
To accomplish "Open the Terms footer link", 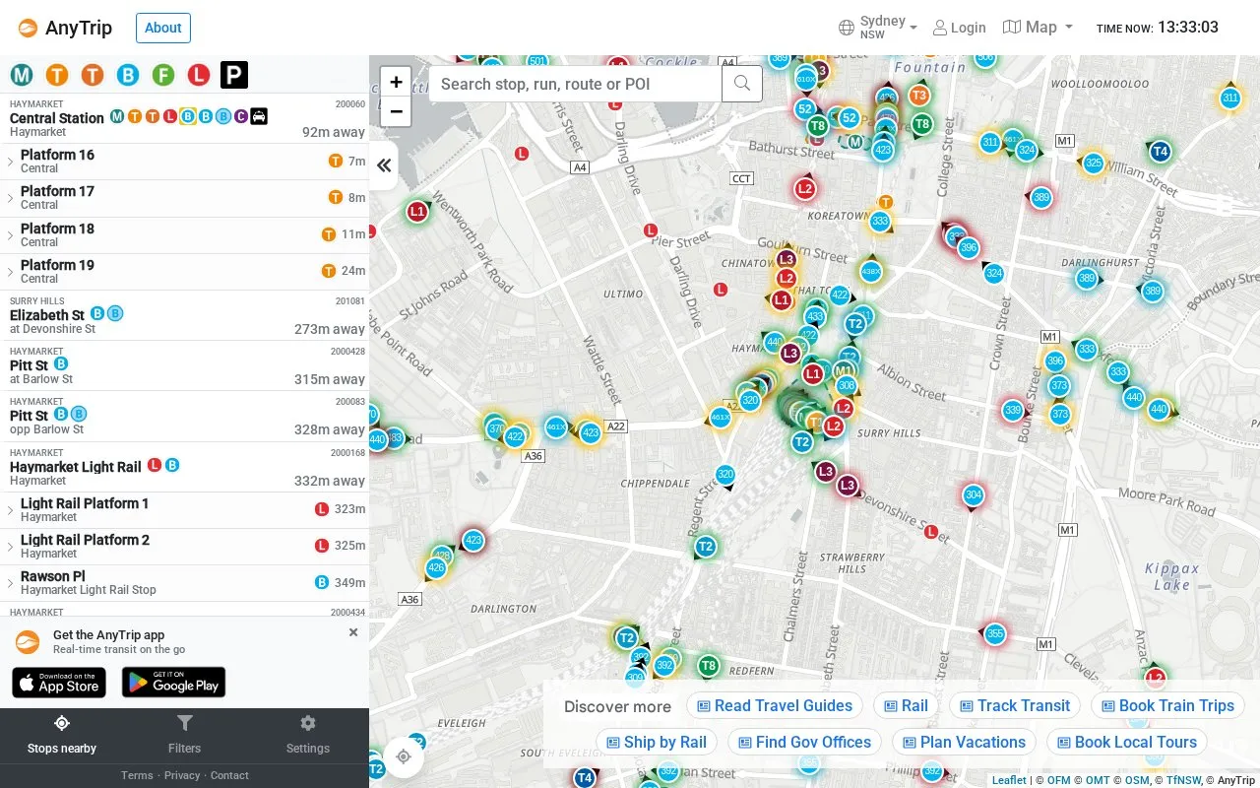I will 137,775.
